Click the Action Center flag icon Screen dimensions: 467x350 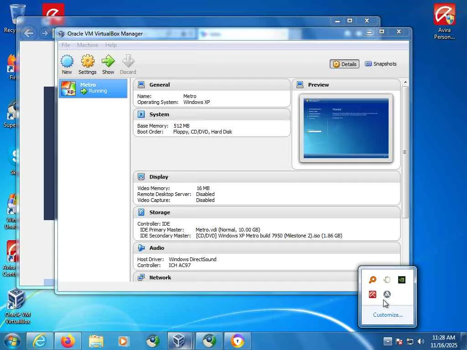click(399, 341)
